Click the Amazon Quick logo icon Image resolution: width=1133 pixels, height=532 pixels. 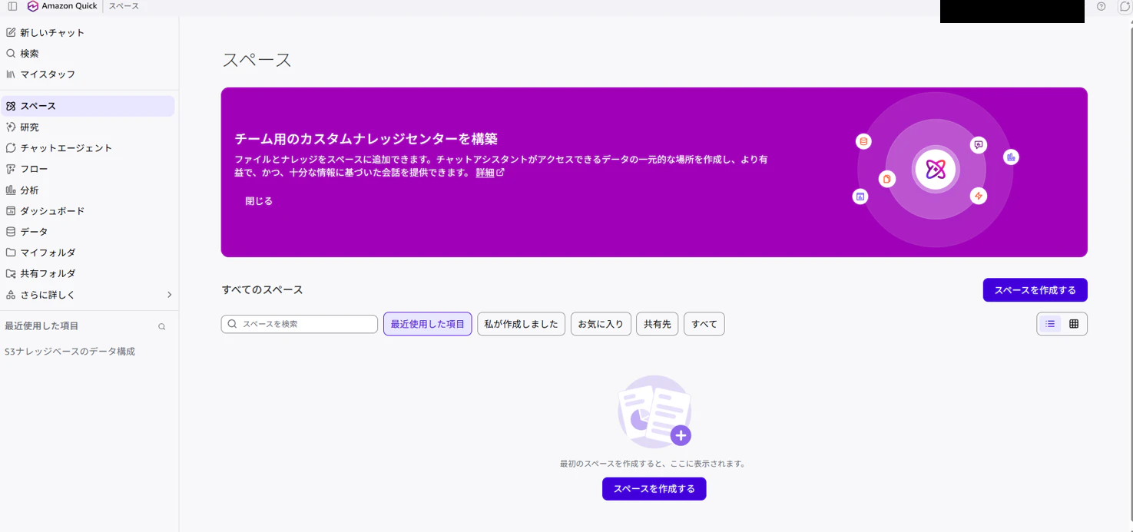(x=33, y=6)
